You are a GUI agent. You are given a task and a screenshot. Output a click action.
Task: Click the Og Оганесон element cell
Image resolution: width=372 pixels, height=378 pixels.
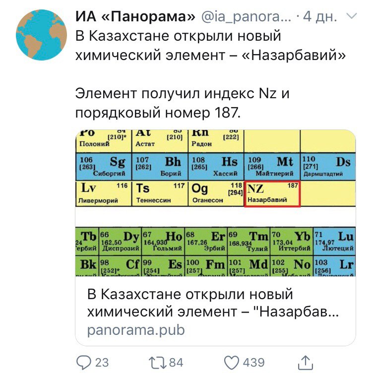pyautogui.click(x=216, y=193)
